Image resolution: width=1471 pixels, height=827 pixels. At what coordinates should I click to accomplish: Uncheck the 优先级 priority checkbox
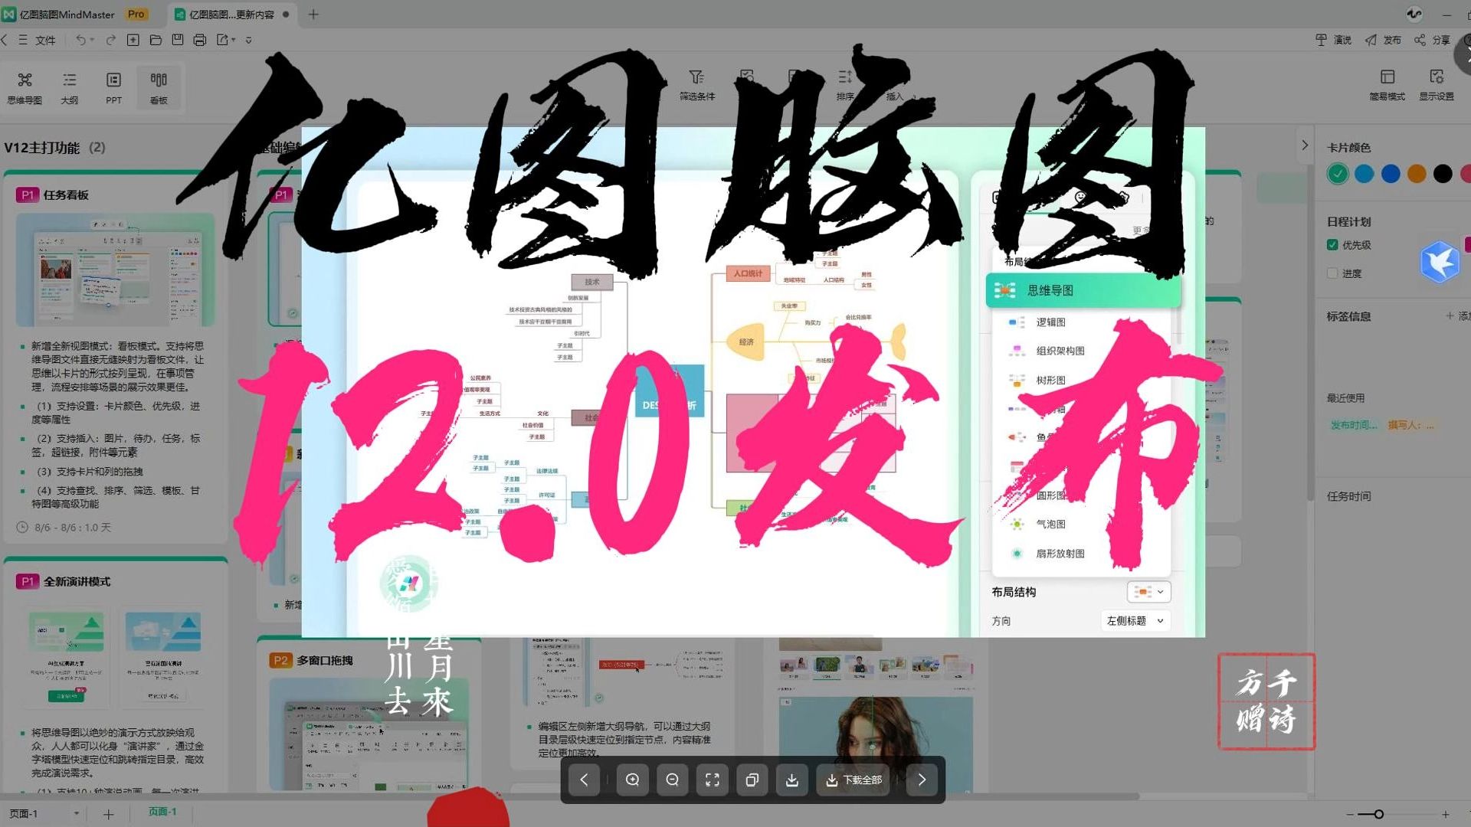click(1332, 245)
